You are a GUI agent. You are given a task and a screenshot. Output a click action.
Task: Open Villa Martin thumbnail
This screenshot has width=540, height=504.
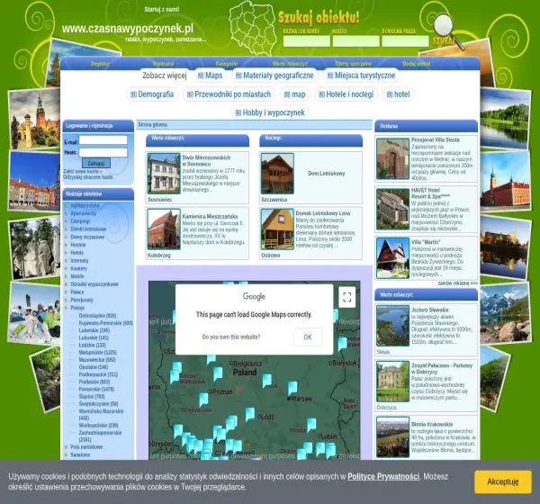coord(392,258)
